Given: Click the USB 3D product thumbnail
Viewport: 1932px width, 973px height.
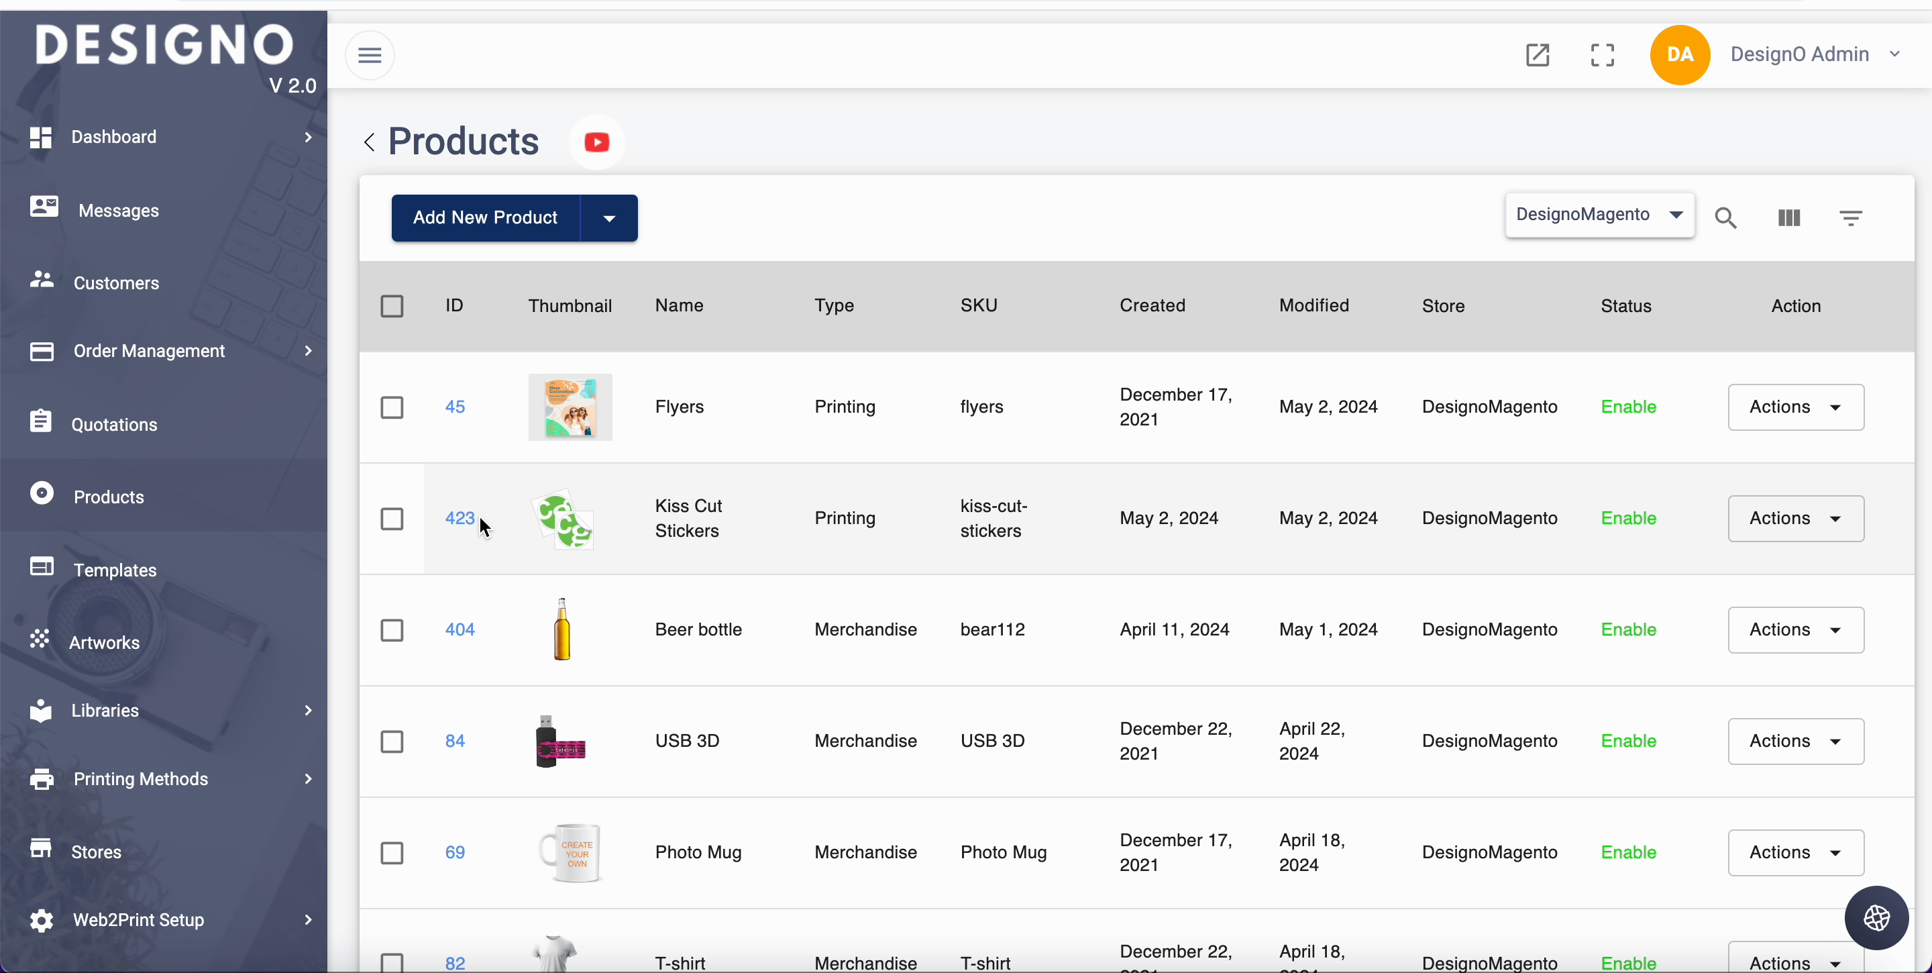Looking at the screenshot, I should point(561,741).
